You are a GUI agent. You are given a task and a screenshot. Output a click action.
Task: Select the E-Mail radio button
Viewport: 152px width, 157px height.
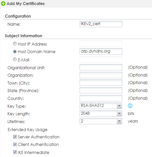pos(15,60)
